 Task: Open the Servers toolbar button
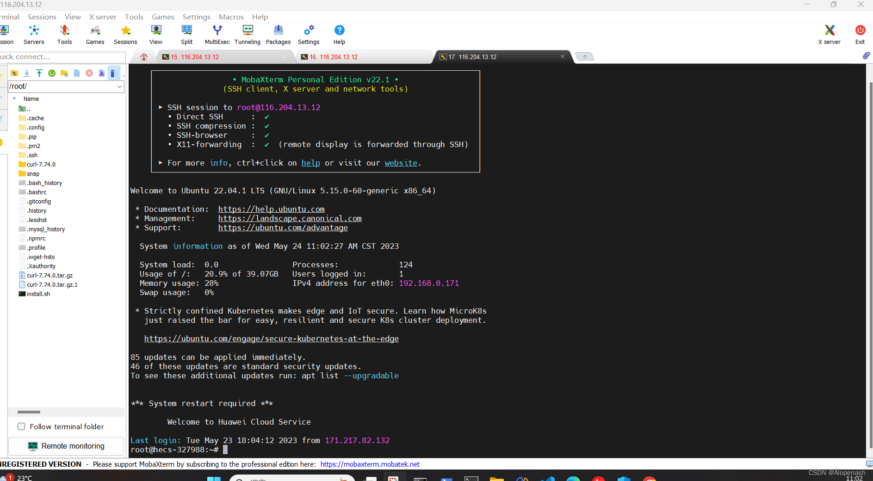tap(34, 35)
